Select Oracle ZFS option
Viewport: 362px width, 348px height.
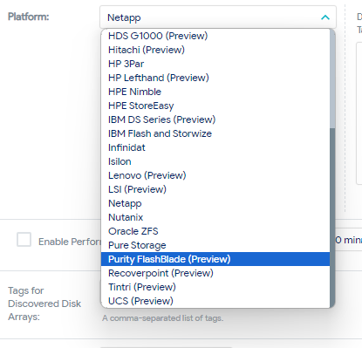coord(215,231)
